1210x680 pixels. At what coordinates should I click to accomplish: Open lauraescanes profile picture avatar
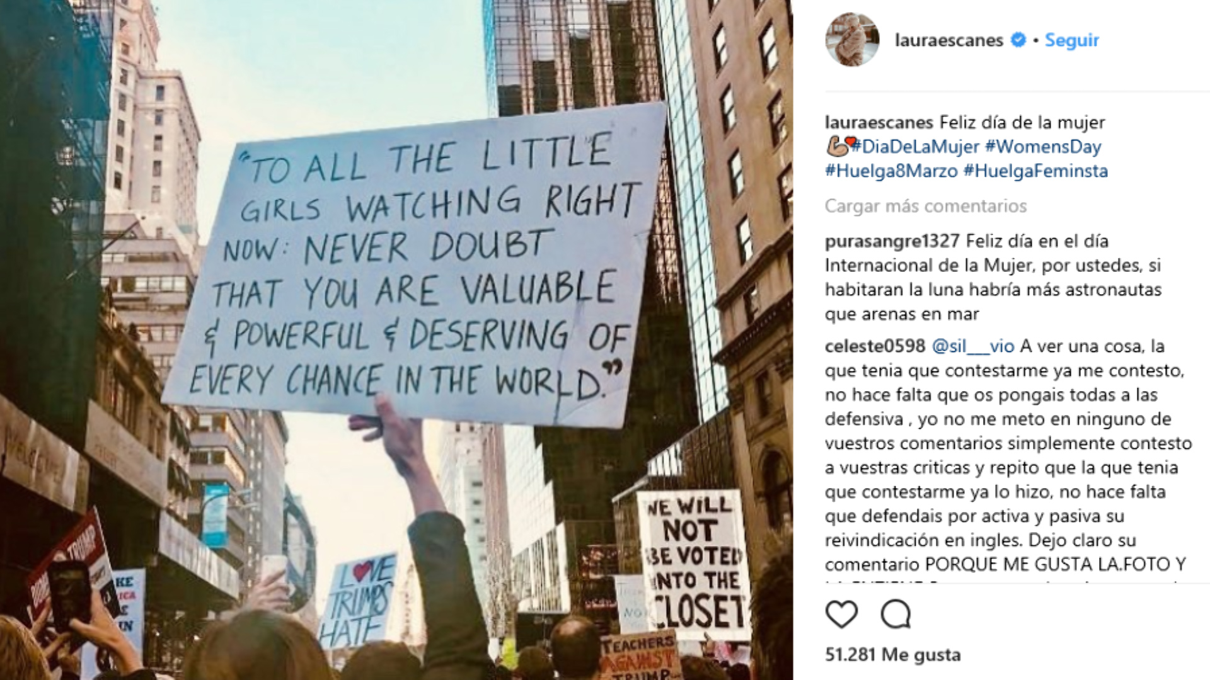pyautogui.click(x=852, y=39)
